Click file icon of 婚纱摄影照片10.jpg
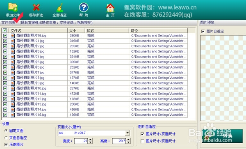This screenshot has width=246, height=149. click(13, 89)
